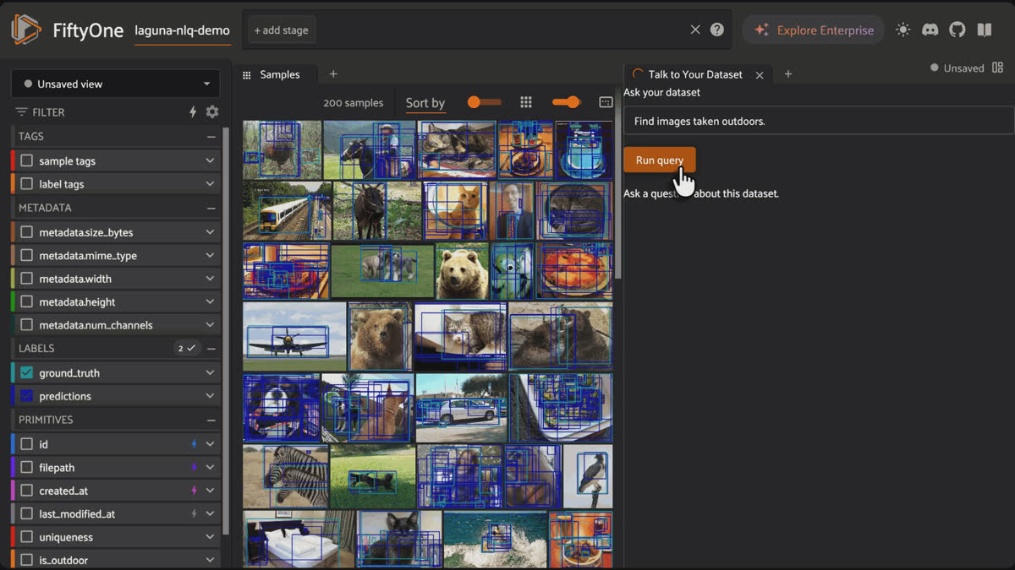This screenshot has height=570, width=1015.
Task: Click the lightning icon on created_at field
Action: point(194,491)
